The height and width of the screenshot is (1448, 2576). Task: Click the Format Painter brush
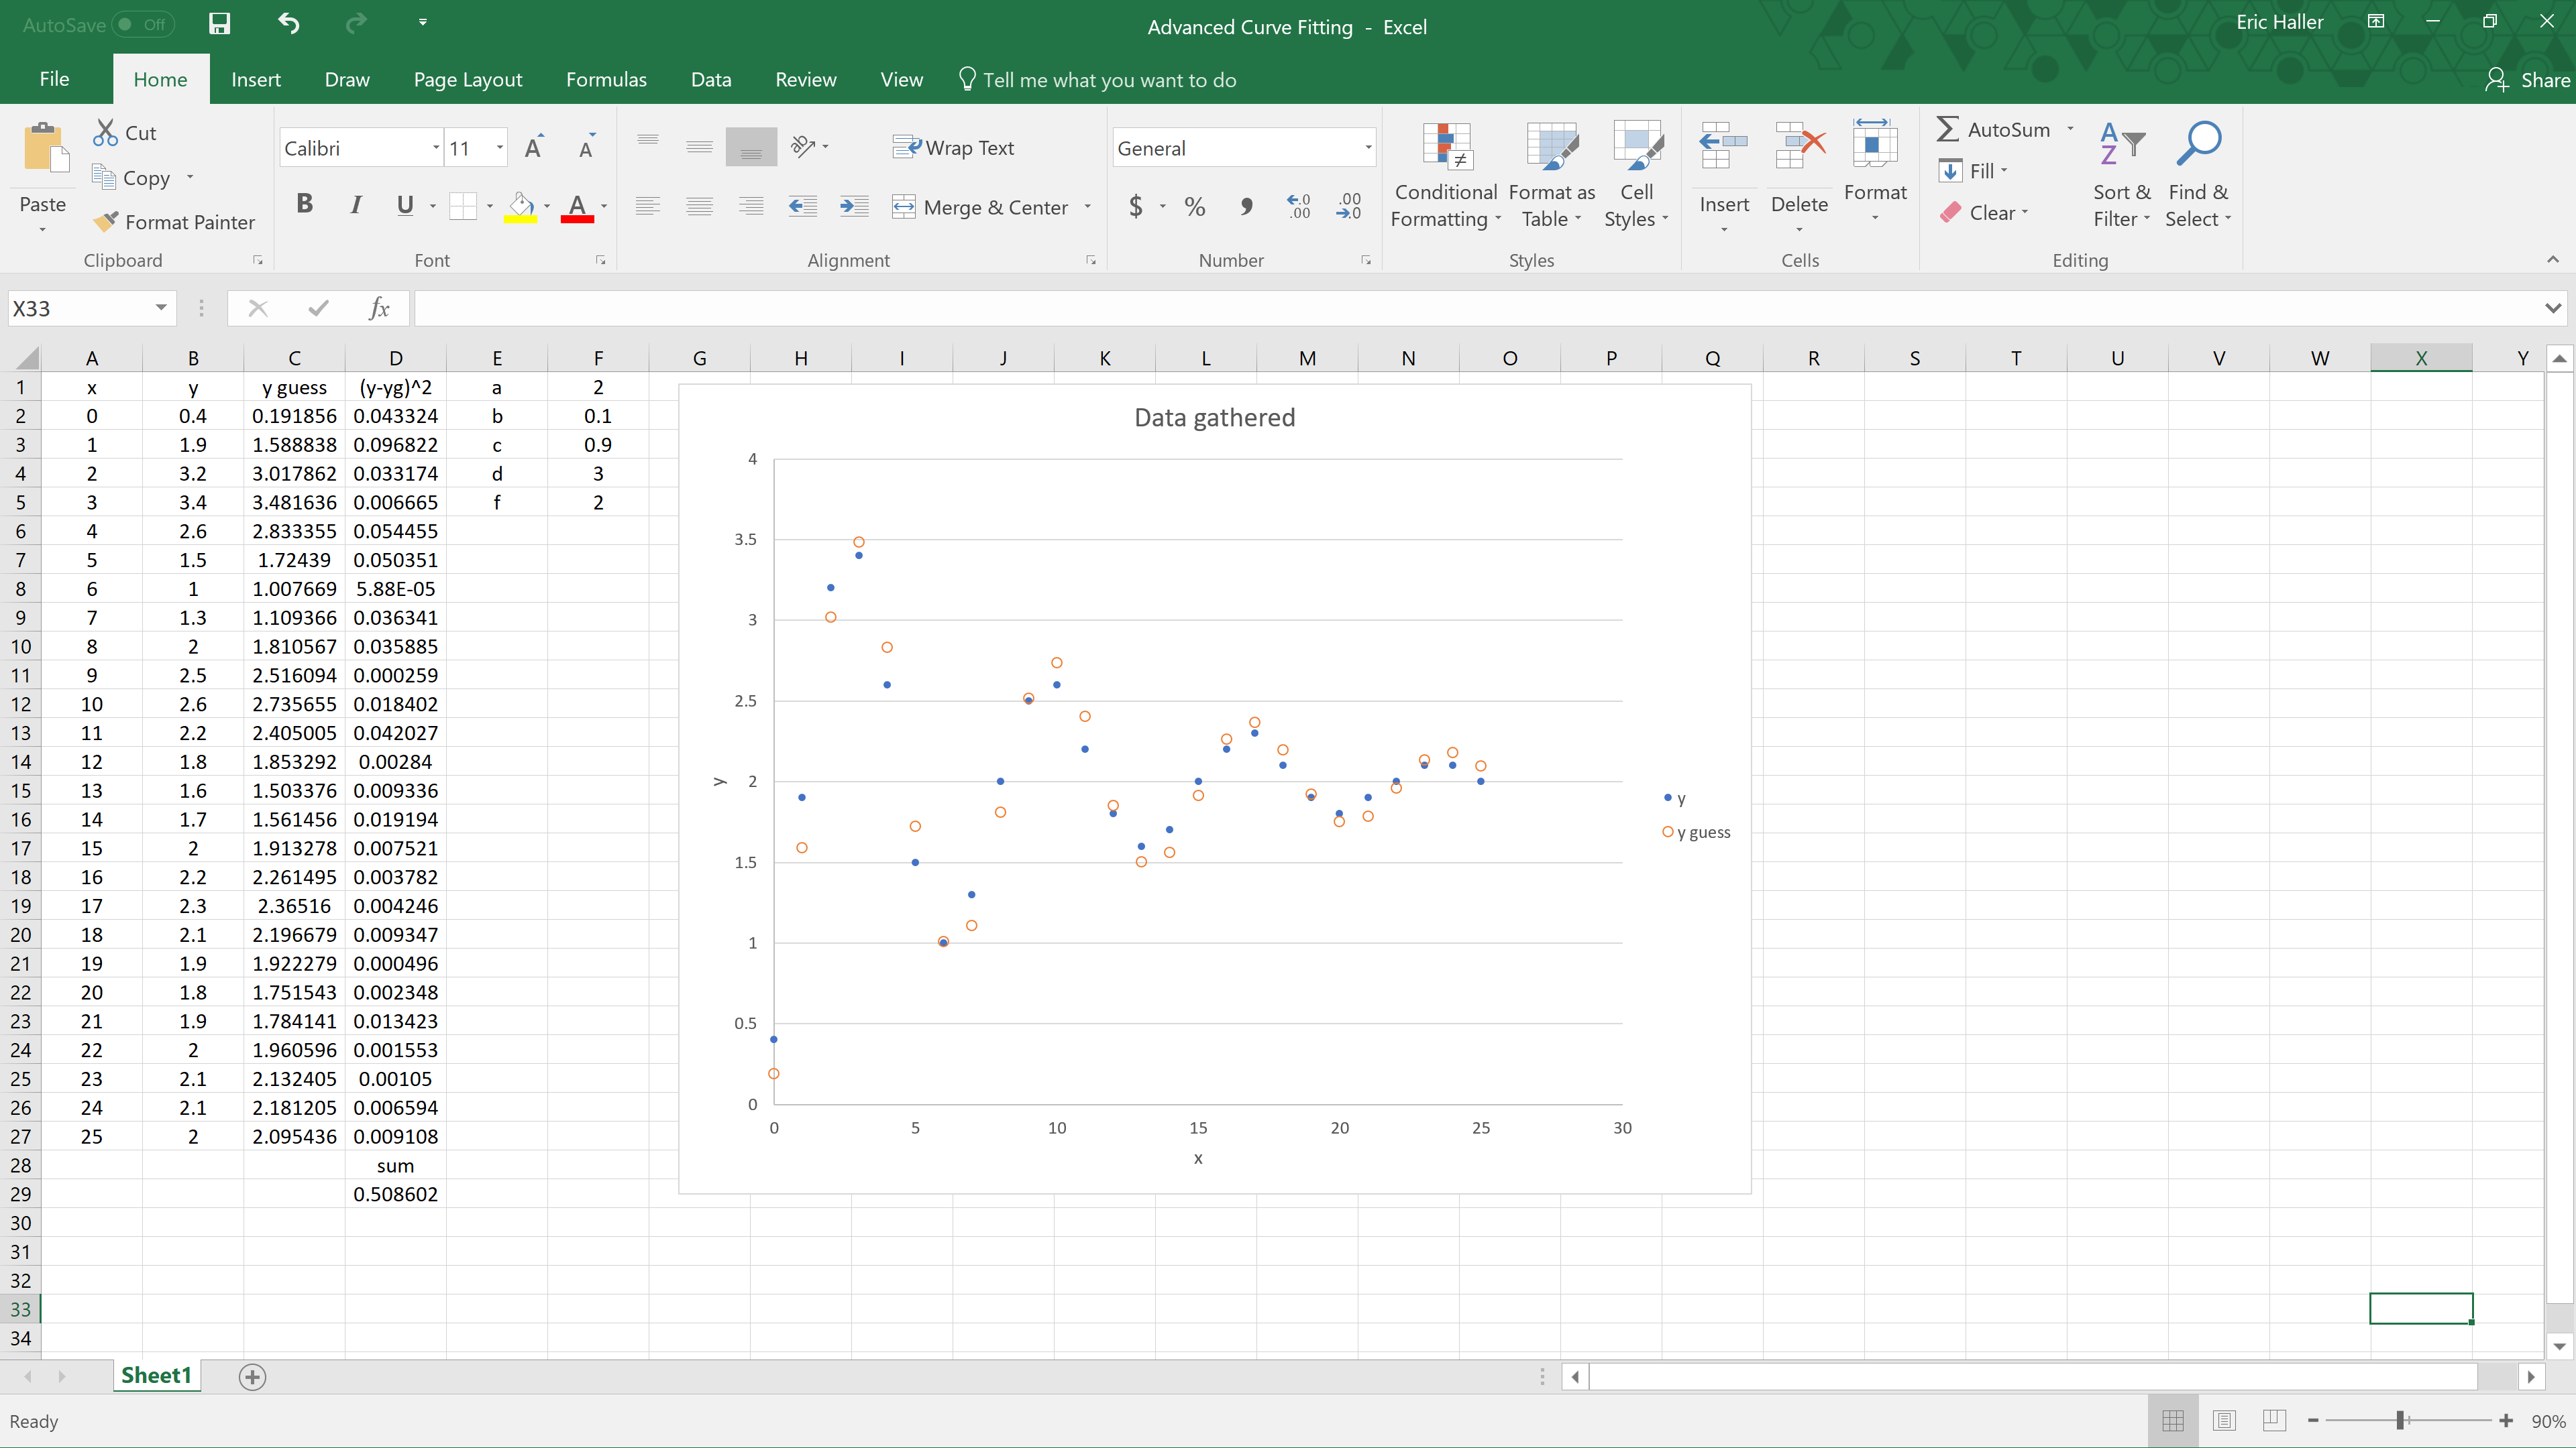click(x=105, y=221)
